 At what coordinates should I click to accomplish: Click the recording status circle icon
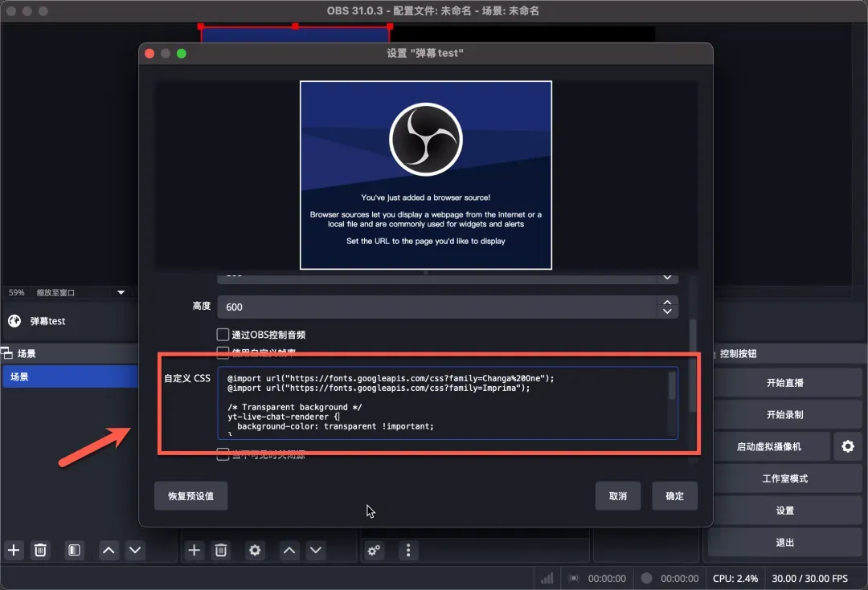tap(646, 579)
